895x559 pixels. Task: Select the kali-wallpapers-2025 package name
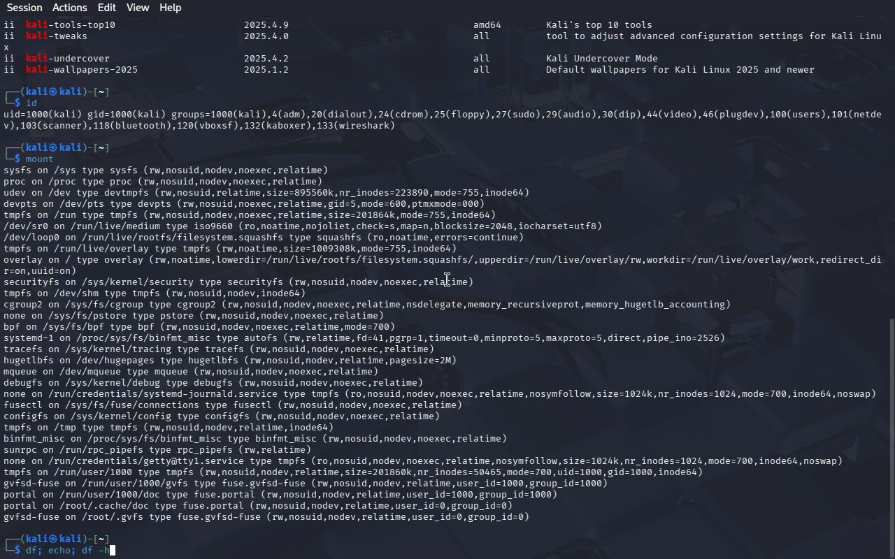pos(82,70)
